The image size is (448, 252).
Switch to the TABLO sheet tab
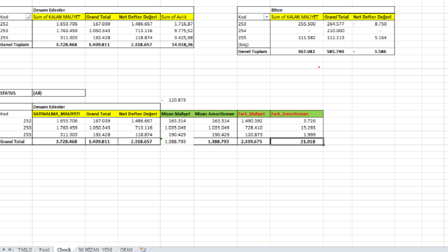click(24, 249)
